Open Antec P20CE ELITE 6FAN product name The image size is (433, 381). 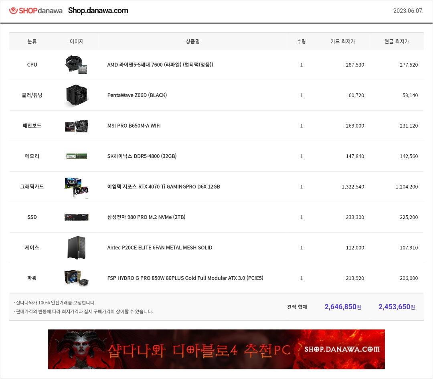click(160, 247)
